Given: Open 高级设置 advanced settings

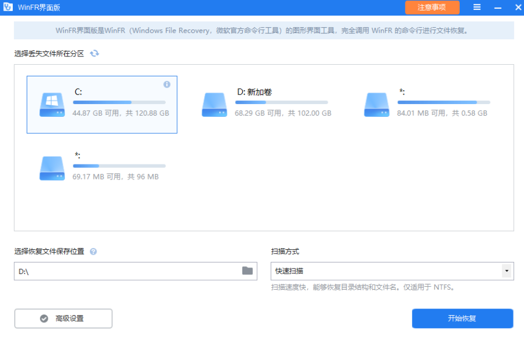Looking at the screenshot, I should click(64, 318).
